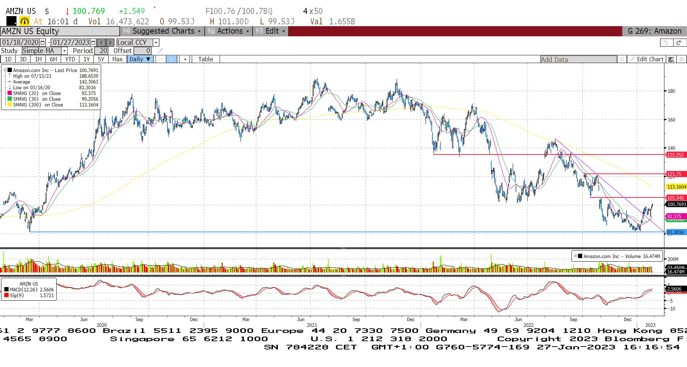Shift date range backward with left arrow
Screen dimensions: 687x367
(x=101, y=43)
